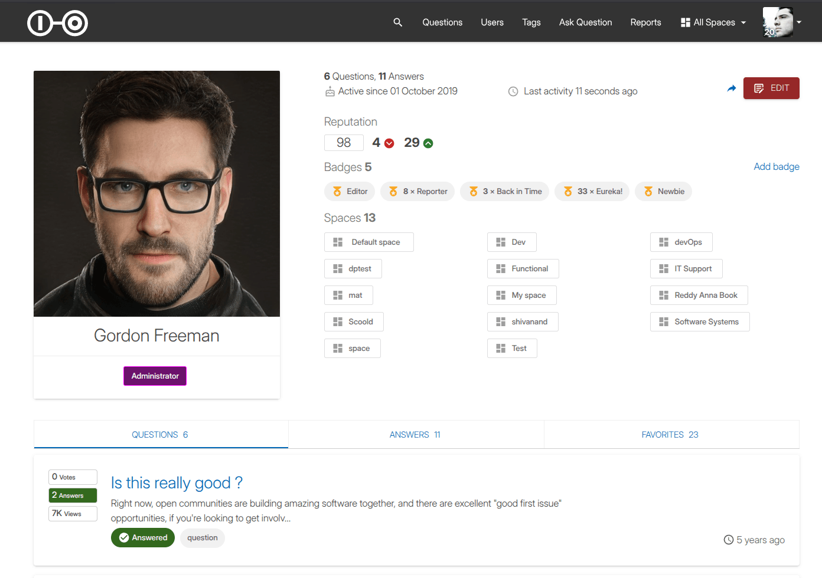Open the Users page
Image resolution: width=822 pixels, height=578 pixels.
coord(492,22)
